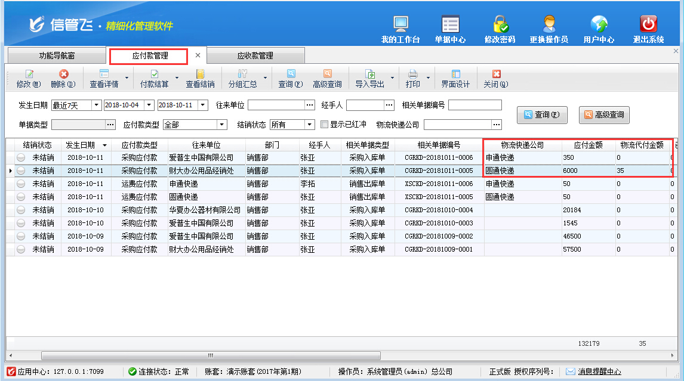Screen dimensions: 684x381
Task: Enable the 显示已红冲 checkbox
Action: pyautogui.click(x=325, y=125)
